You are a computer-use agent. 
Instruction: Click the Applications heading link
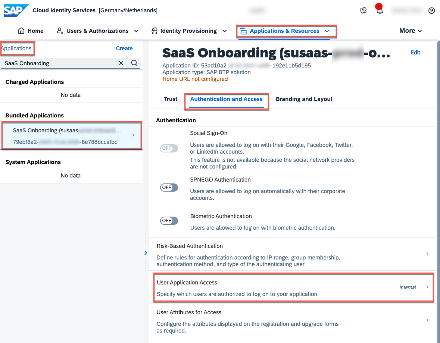pos(16,48)
